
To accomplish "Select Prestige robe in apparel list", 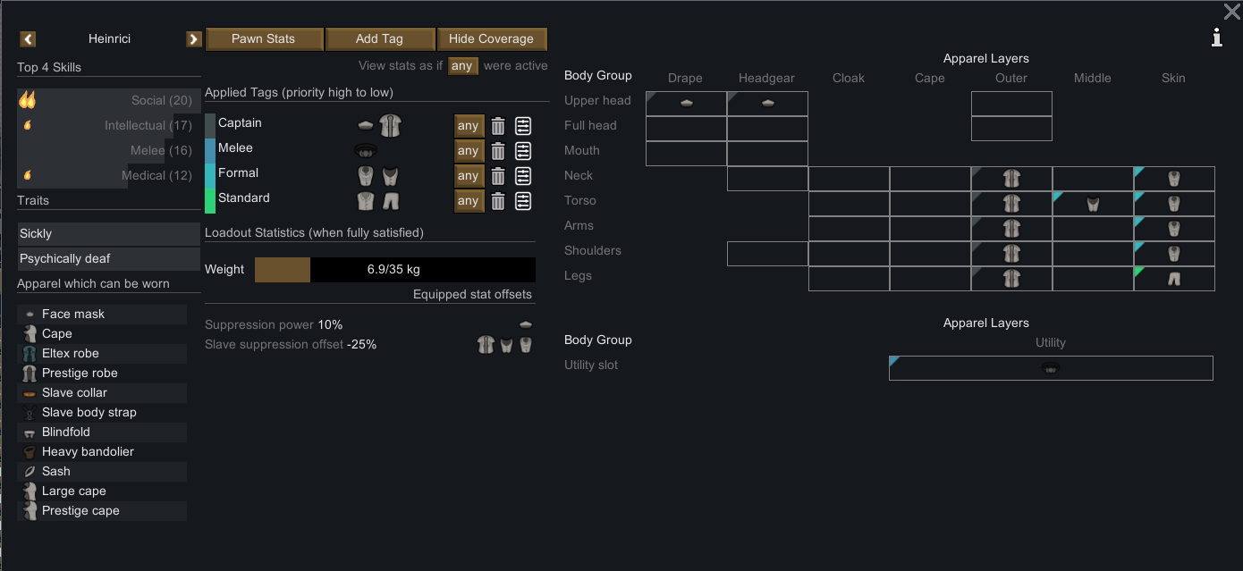I will [102, 373].
